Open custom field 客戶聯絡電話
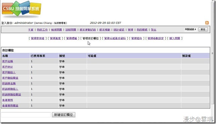The width and height of the screenshot is (216, 124). coord(10,78)
